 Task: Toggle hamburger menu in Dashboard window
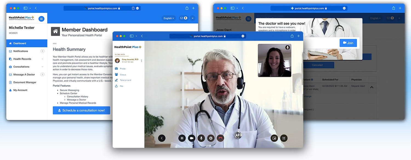(x=41, y=19)
